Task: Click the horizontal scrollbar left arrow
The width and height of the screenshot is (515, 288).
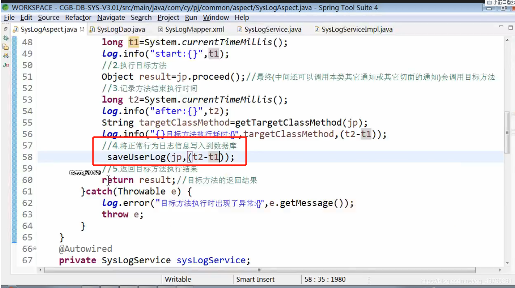Action: click(40, 270)
